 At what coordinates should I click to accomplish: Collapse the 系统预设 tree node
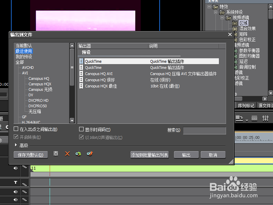216,12
